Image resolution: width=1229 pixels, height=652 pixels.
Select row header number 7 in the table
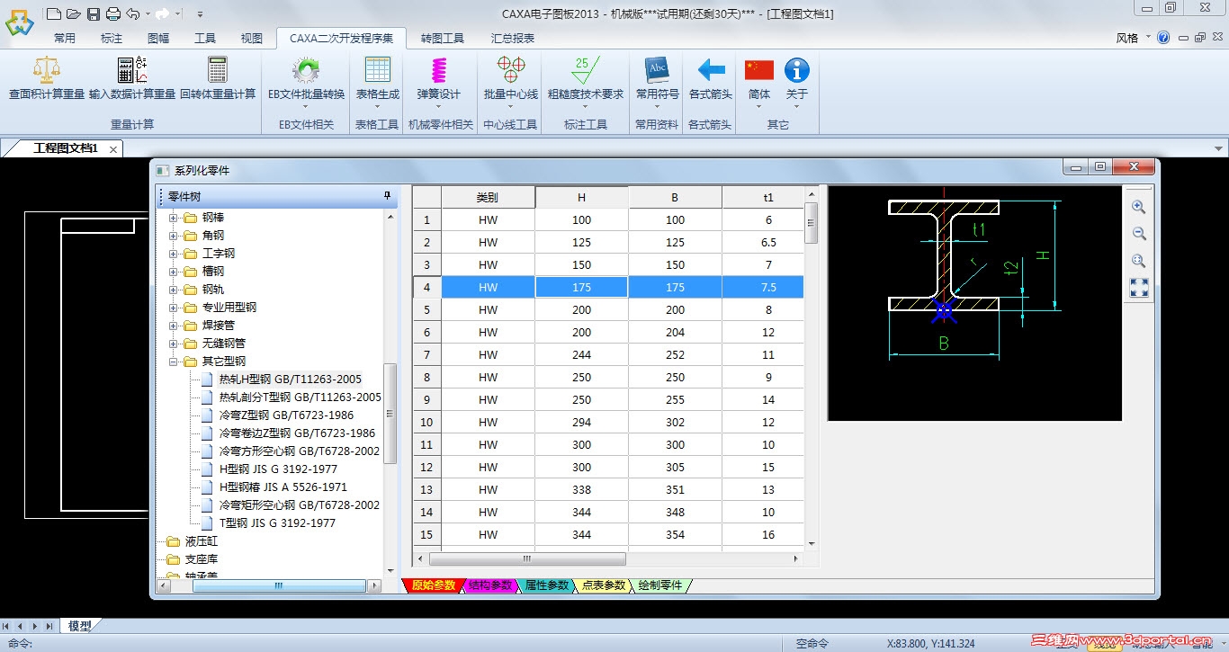[x=427, y=355]
